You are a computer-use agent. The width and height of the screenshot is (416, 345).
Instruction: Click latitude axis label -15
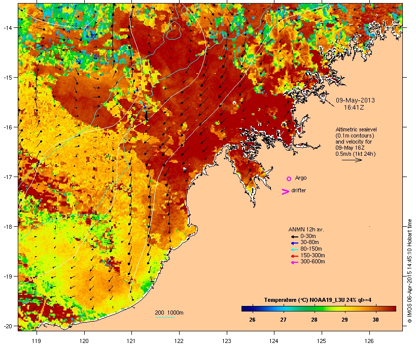(x=8, y=78)
